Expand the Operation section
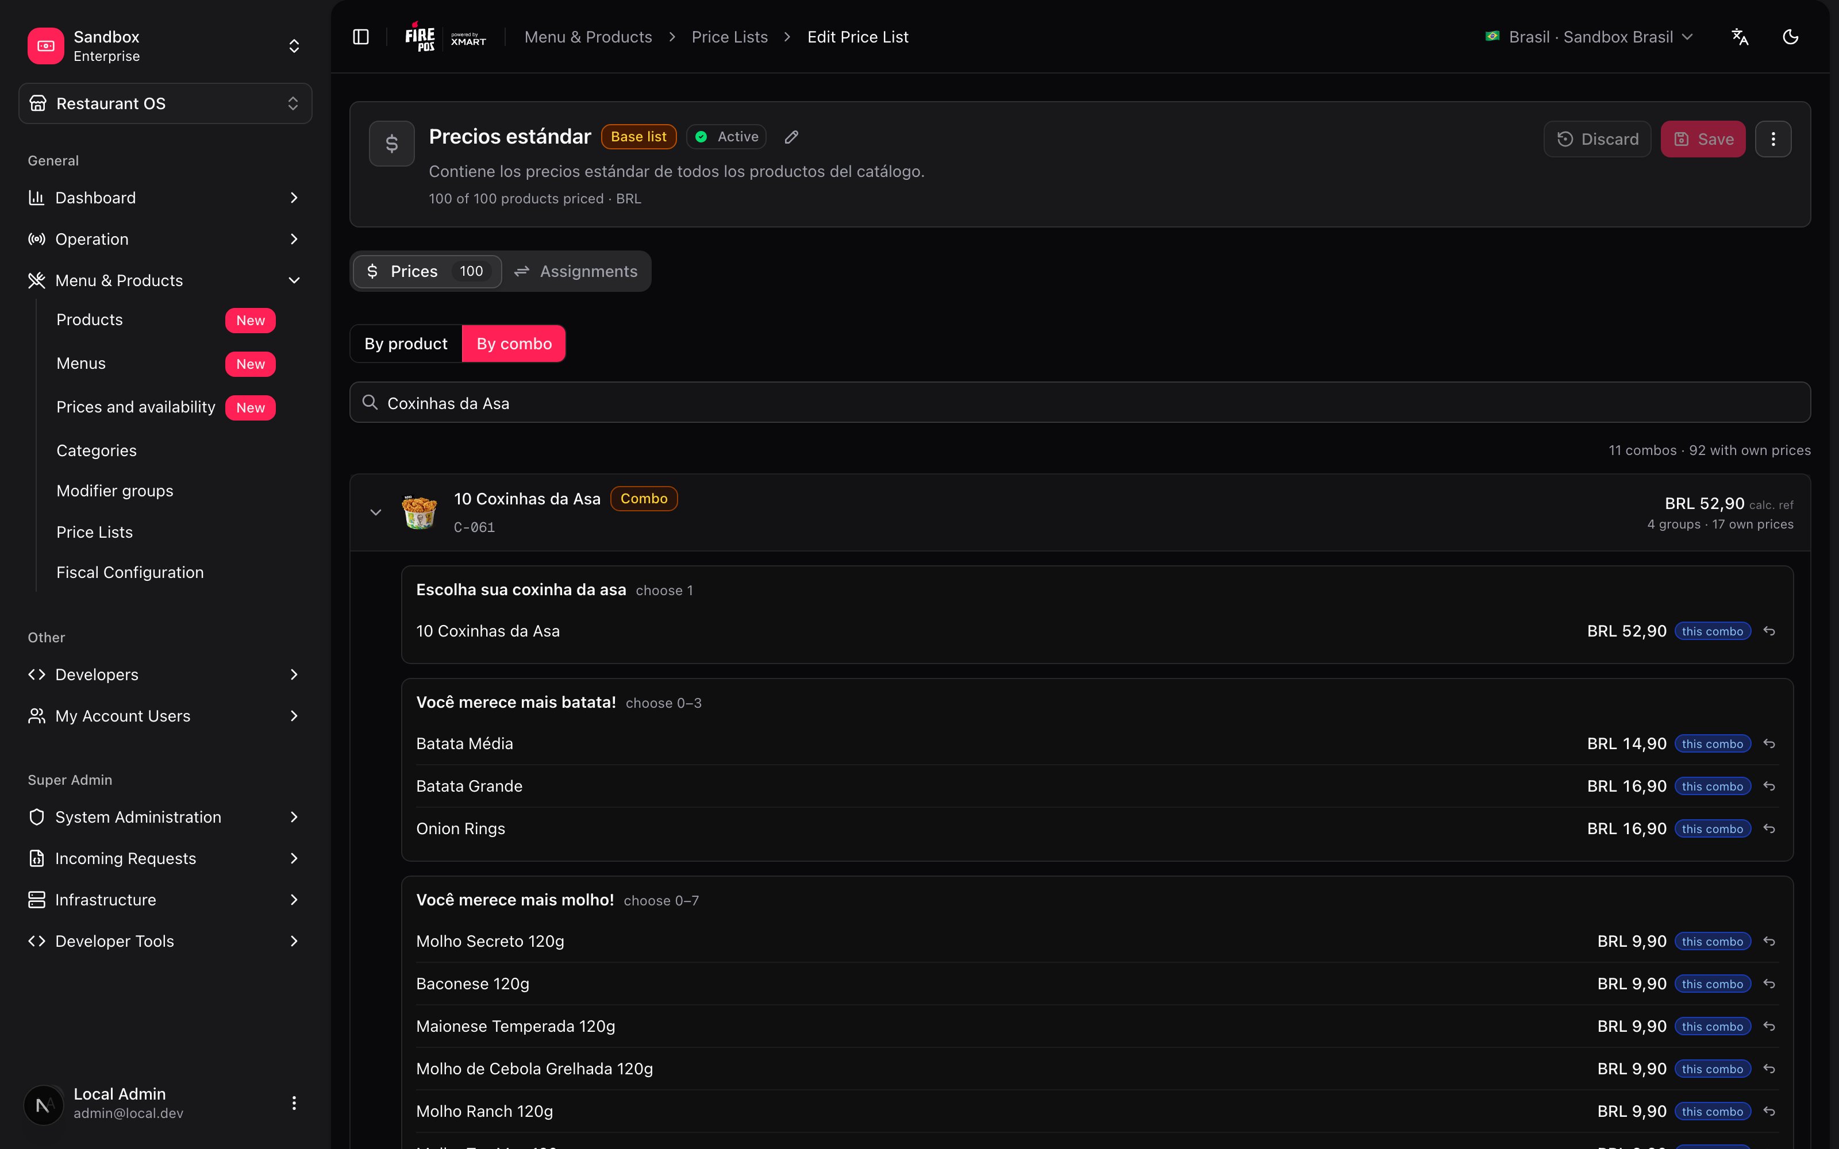This screenshot has width=1839, height=1149. click(x=165, y=240)
